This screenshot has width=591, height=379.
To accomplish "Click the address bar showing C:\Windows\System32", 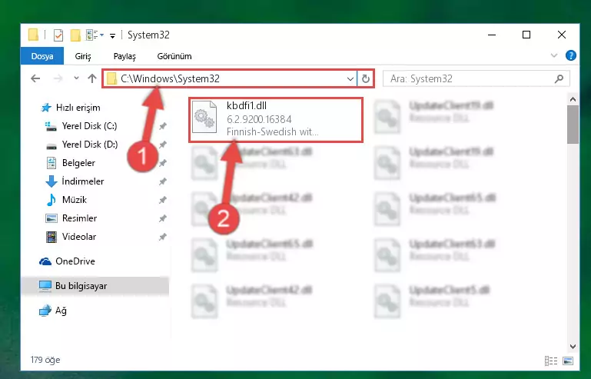I will [x=229, y=78].
